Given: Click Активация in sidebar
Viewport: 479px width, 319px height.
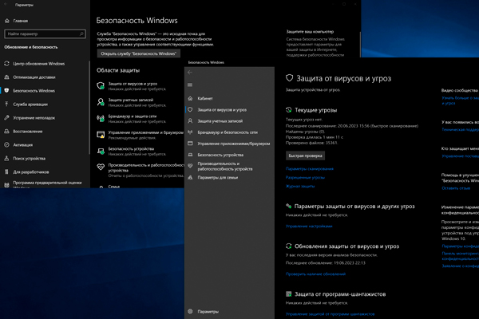Looking at the screenshot, I should point(23,144).
